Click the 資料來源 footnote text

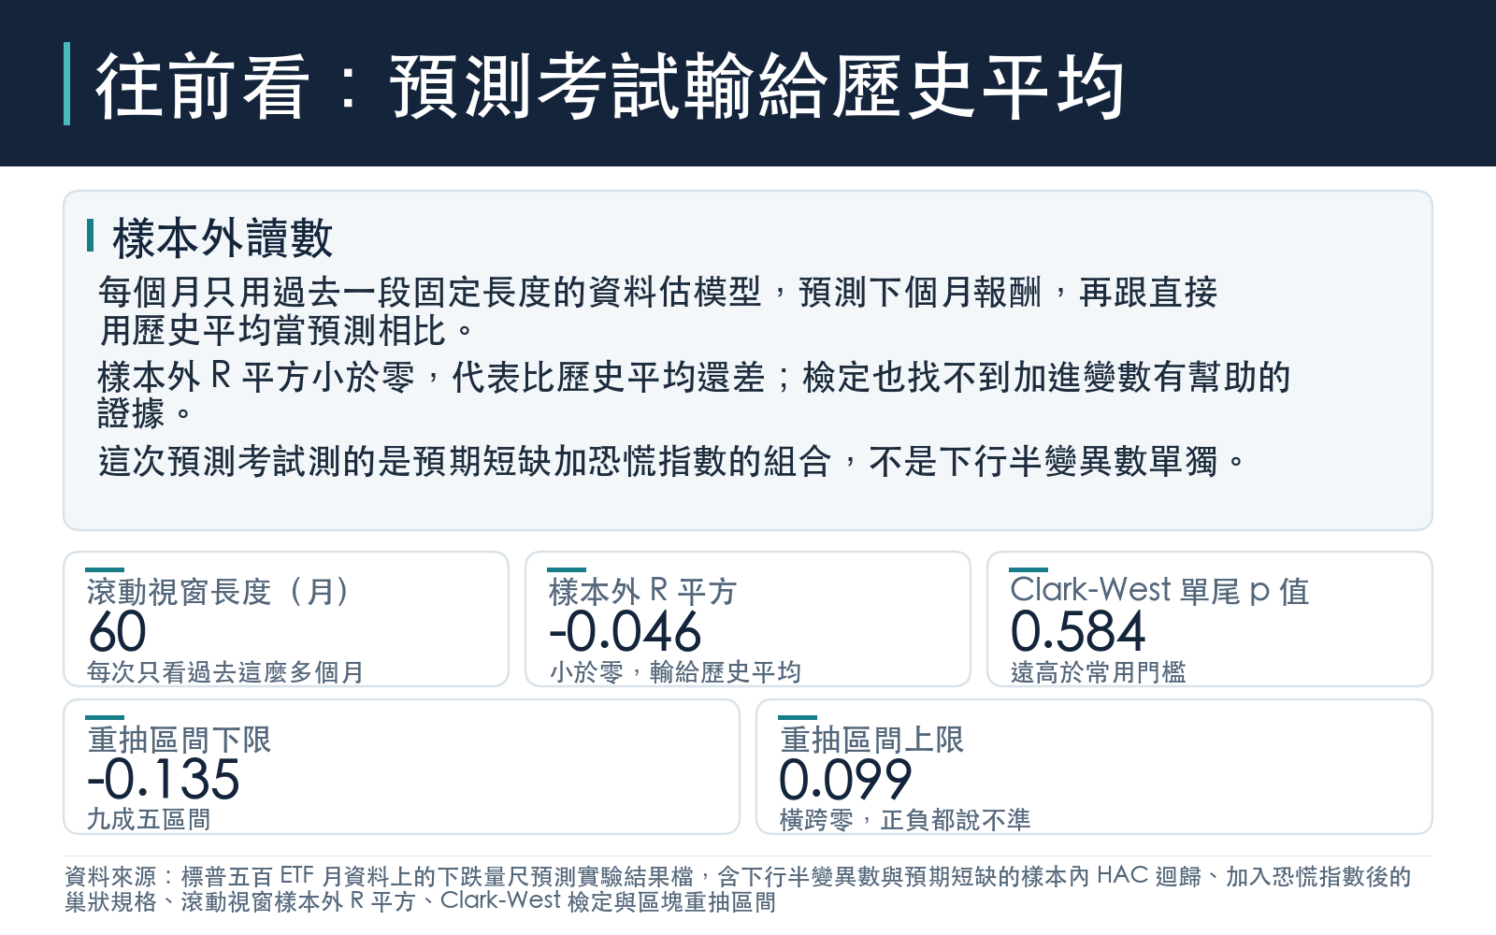738,889
